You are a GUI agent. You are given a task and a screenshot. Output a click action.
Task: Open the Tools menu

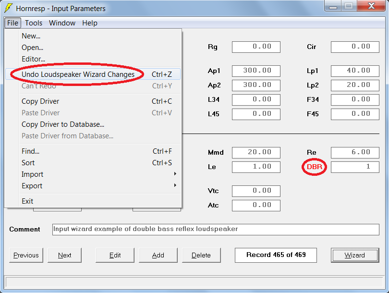[x=34, y=23]
